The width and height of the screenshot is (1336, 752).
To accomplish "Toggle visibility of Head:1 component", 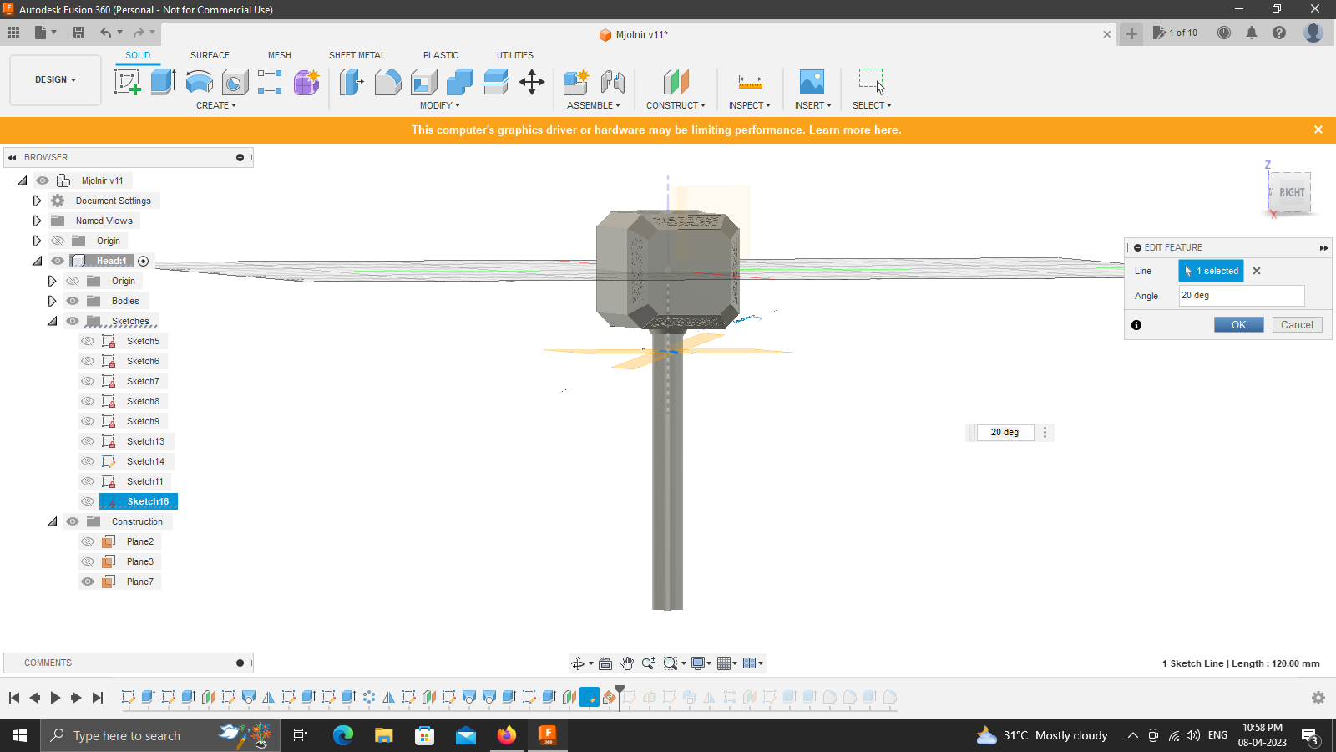I will point(58,261).
